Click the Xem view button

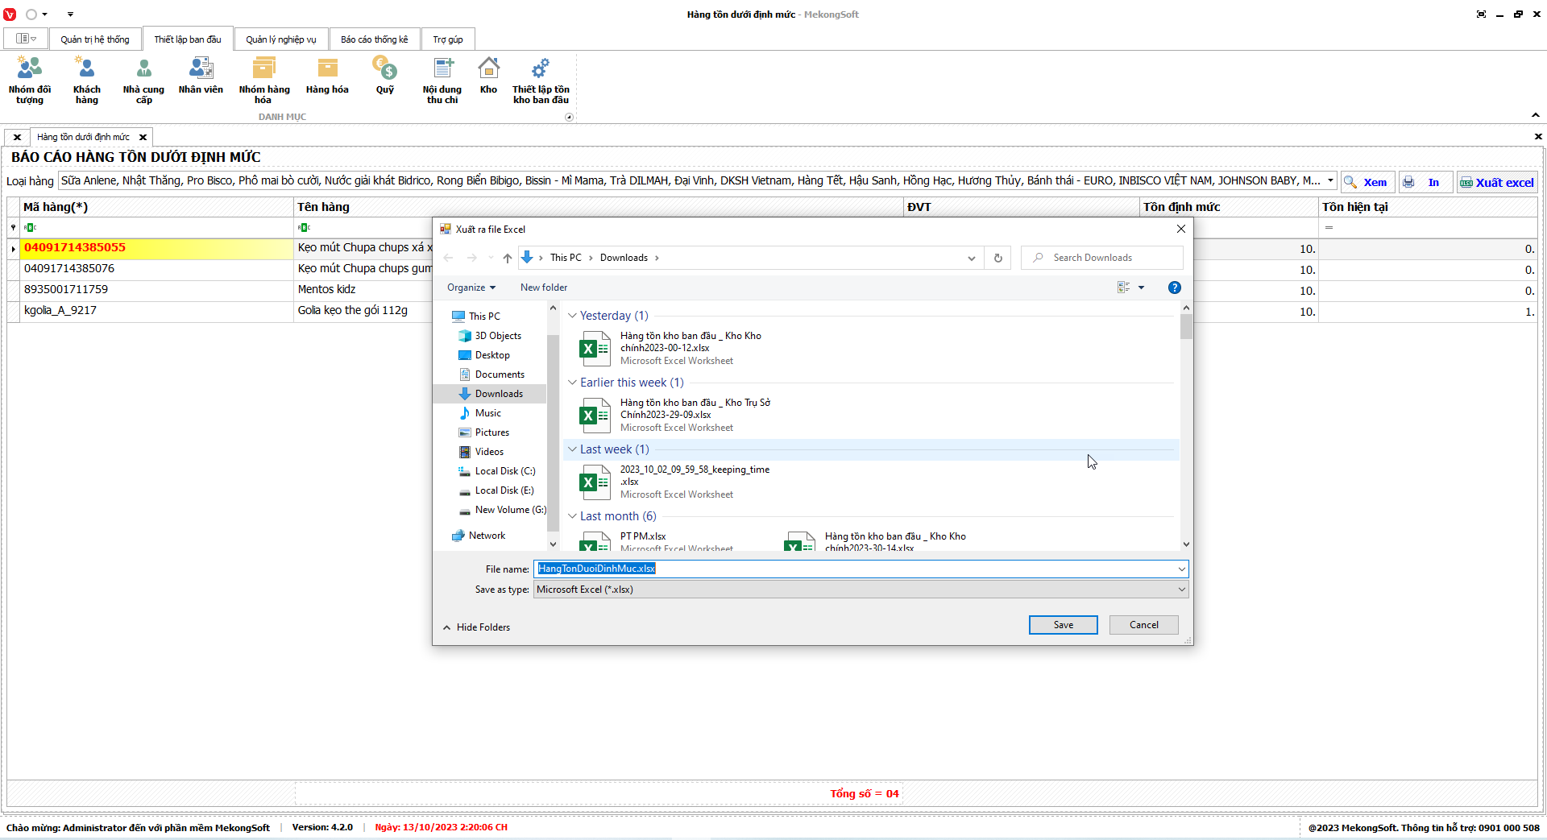click(x=1368, y=182)
